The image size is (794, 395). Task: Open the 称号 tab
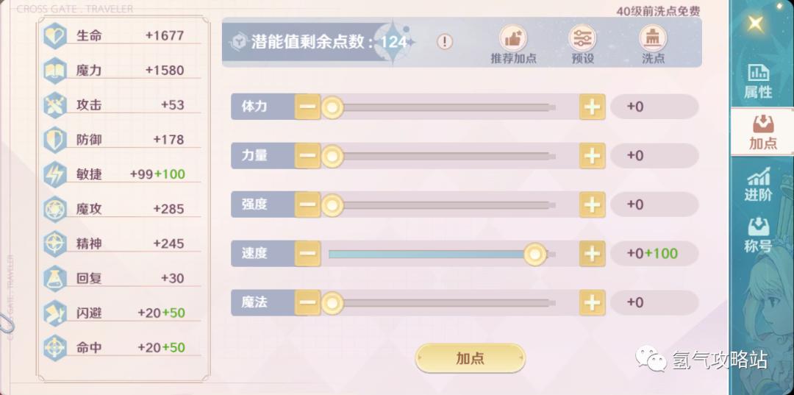point(759,235)
